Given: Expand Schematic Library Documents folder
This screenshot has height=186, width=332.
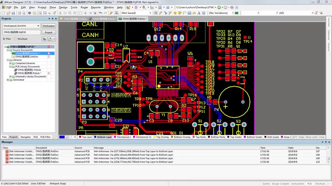Looking at the screenshot, I should [x=10, y=76].
